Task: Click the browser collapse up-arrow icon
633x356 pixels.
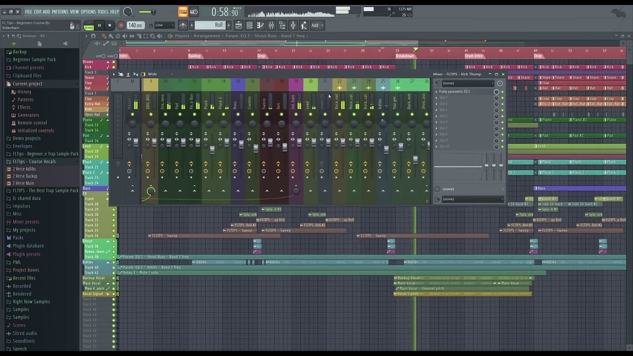Action: (x=8, y=36)
